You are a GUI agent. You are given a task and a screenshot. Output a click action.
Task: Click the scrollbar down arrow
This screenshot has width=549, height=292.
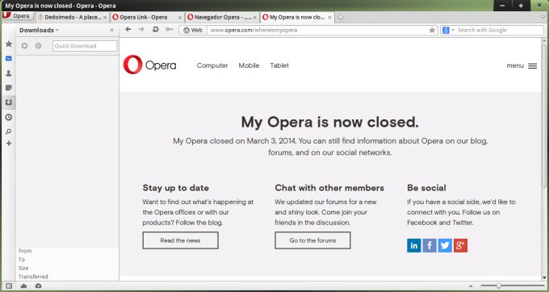tap(544, 278)
